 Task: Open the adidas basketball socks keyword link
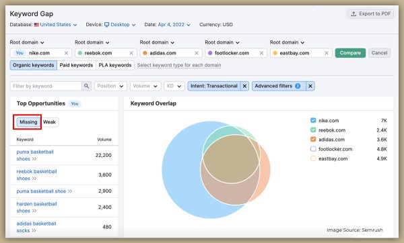[36, 227]
